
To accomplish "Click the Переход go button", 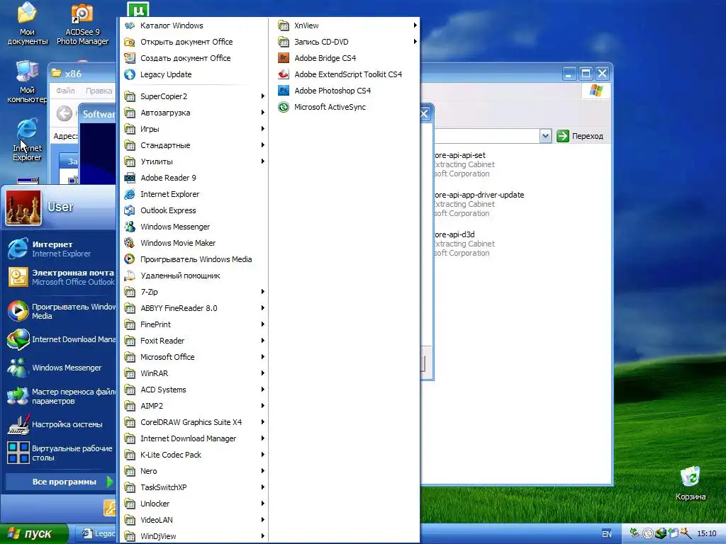I will [x=580, y=136].
